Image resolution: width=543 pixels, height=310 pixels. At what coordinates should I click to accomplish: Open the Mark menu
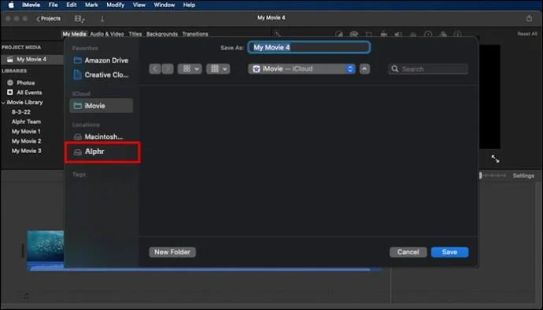point(91,5)
